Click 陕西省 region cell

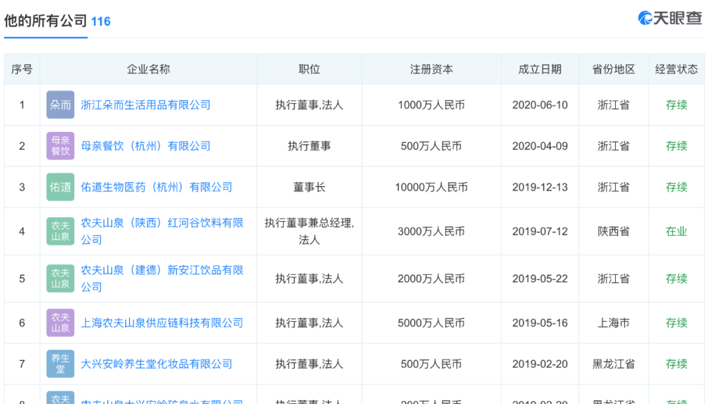point(613,231)
